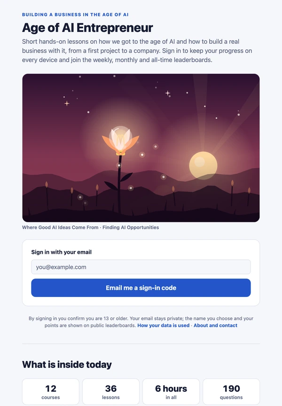Viewport: 282px width, 406px height.
Task: Click the intro paragraph about hands-on lessons
Action: coord(137,51)
